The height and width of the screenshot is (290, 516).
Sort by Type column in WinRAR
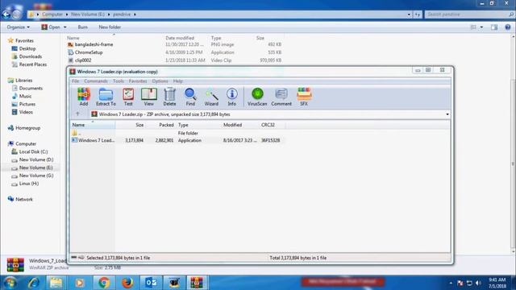tap(198, 125)
